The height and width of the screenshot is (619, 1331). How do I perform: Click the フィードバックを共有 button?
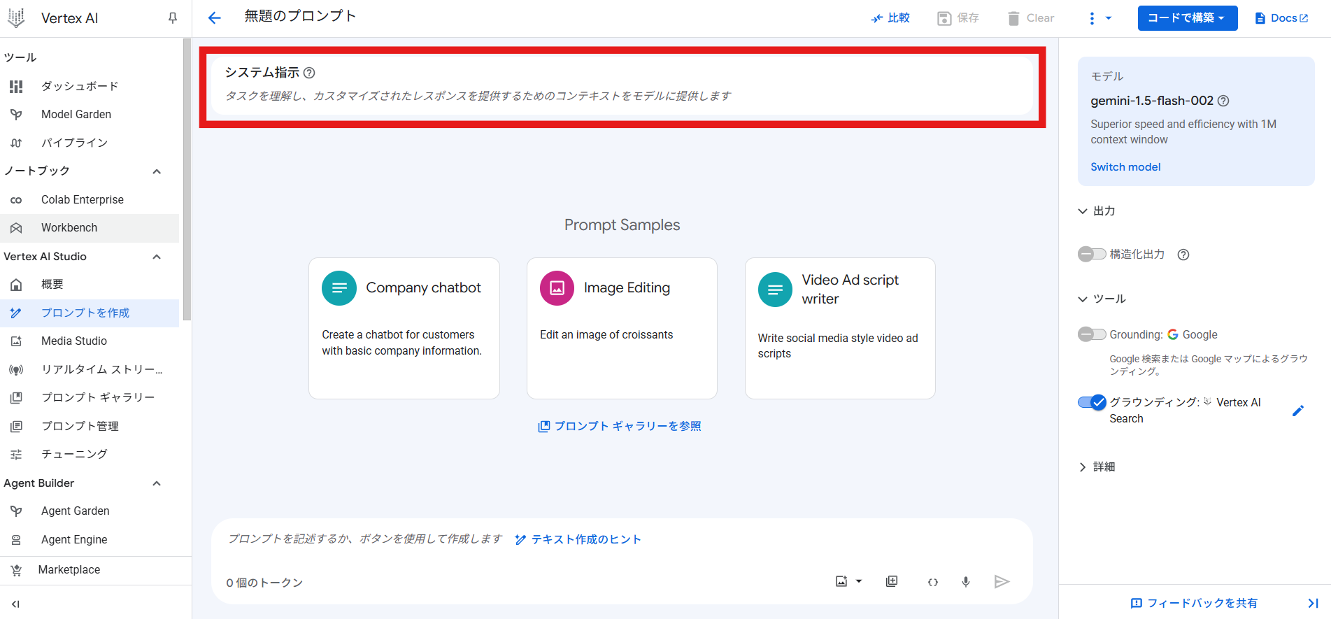point(1194,603)
